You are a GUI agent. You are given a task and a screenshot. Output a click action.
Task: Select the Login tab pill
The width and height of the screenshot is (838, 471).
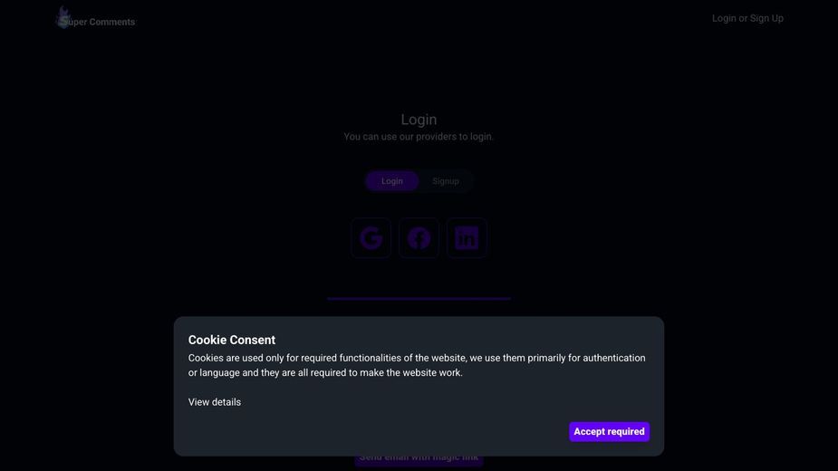coord(391,181)
